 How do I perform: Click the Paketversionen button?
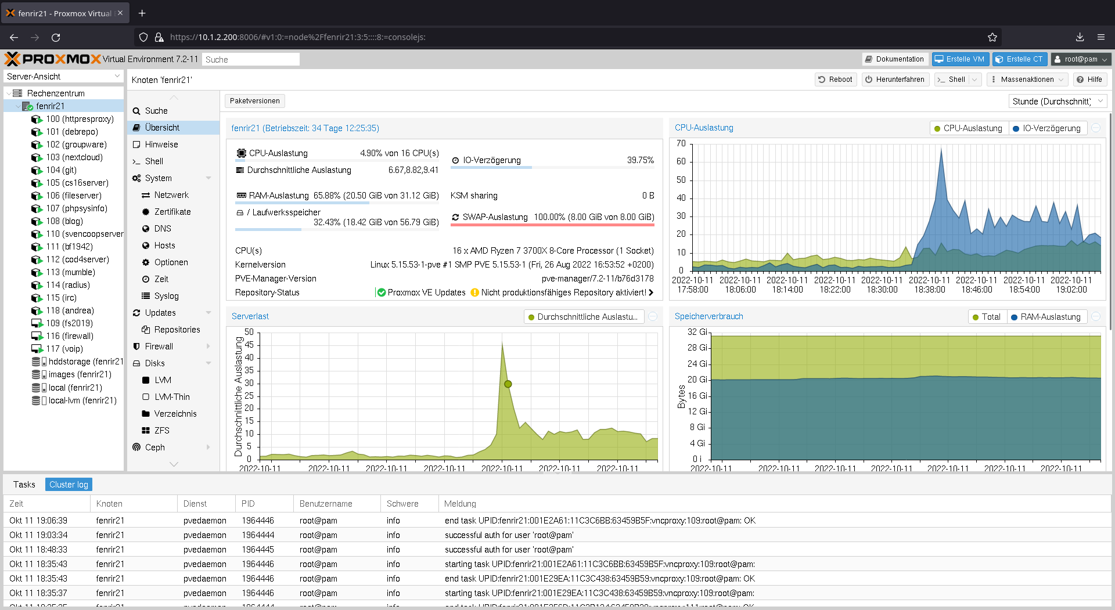[254, 100]
